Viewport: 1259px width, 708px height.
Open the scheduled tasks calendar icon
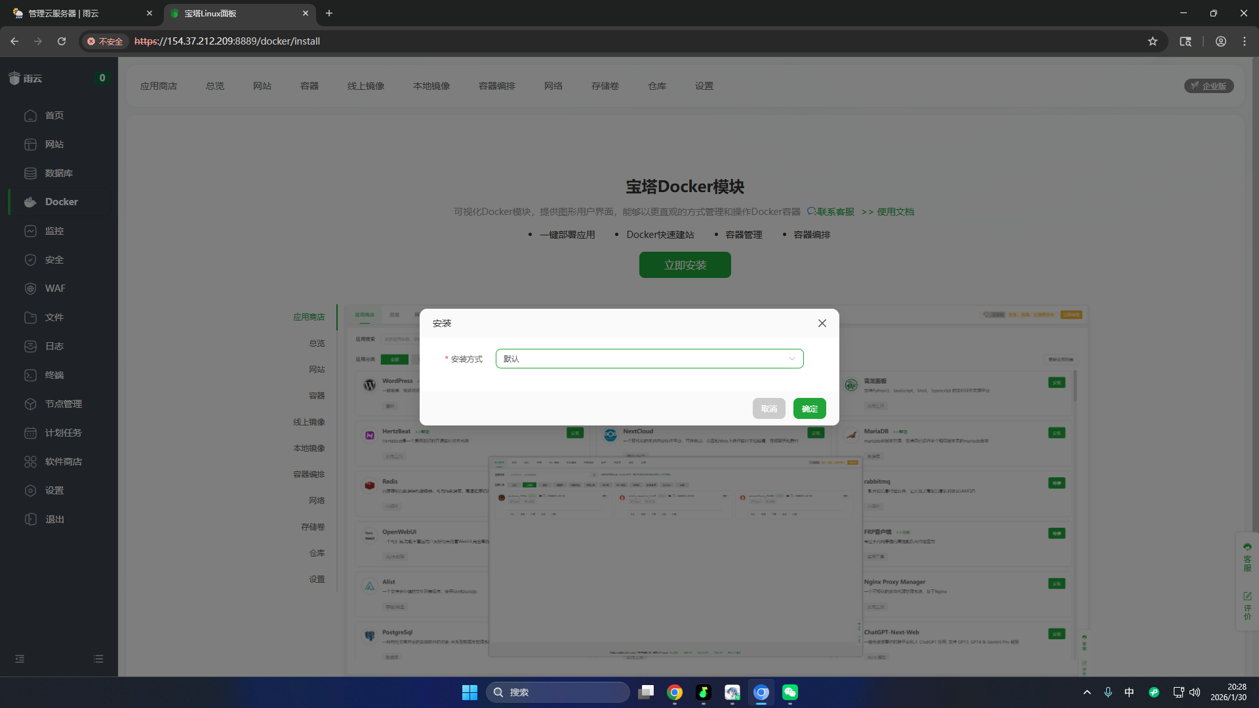coord(30,433)
